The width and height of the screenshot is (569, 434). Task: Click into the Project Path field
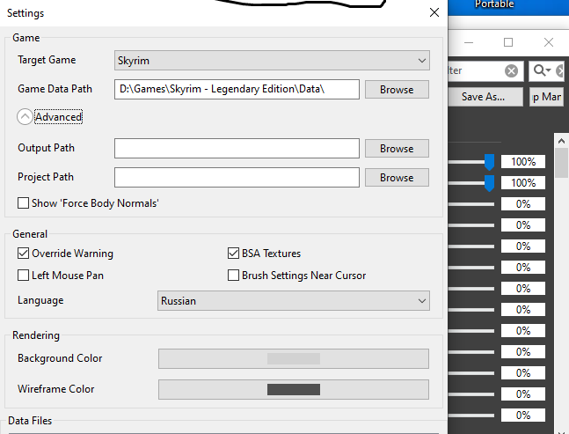pyautogui.click(x=237, y=178)
